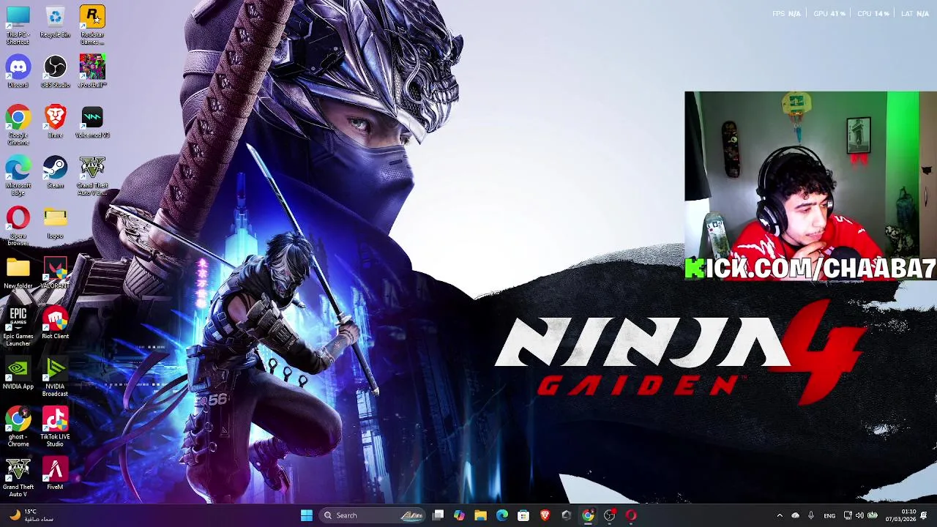Launch Steam from the desktop
This screenshot has height=527, width=937.
click(x=55, y=173)
